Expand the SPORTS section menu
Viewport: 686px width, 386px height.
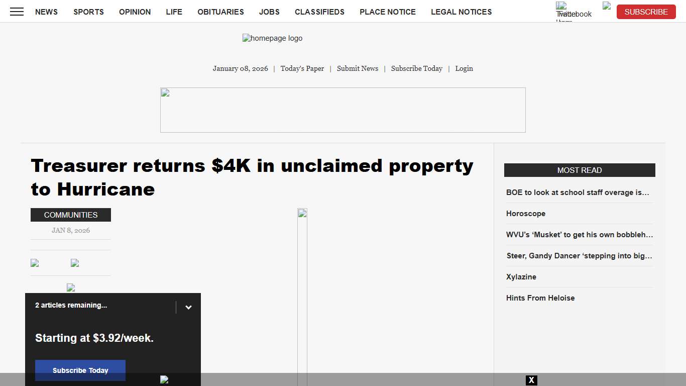point(88,12)
